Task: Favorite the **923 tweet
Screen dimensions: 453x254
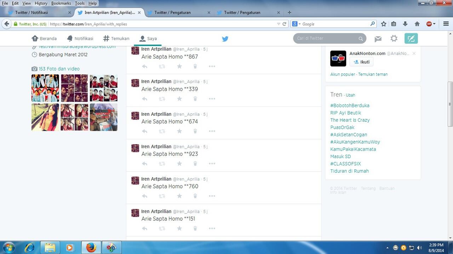Action: [x=179, y=164]
